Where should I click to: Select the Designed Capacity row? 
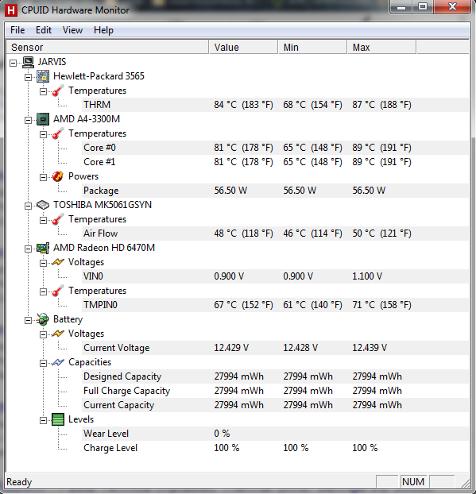(x=275, y=376)
